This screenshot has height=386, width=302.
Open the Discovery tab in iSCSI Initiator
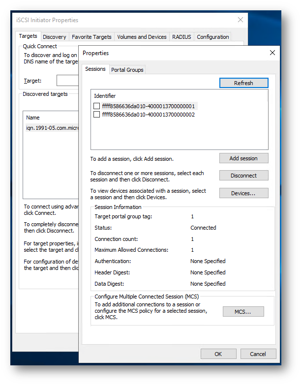tap(55, 37)
